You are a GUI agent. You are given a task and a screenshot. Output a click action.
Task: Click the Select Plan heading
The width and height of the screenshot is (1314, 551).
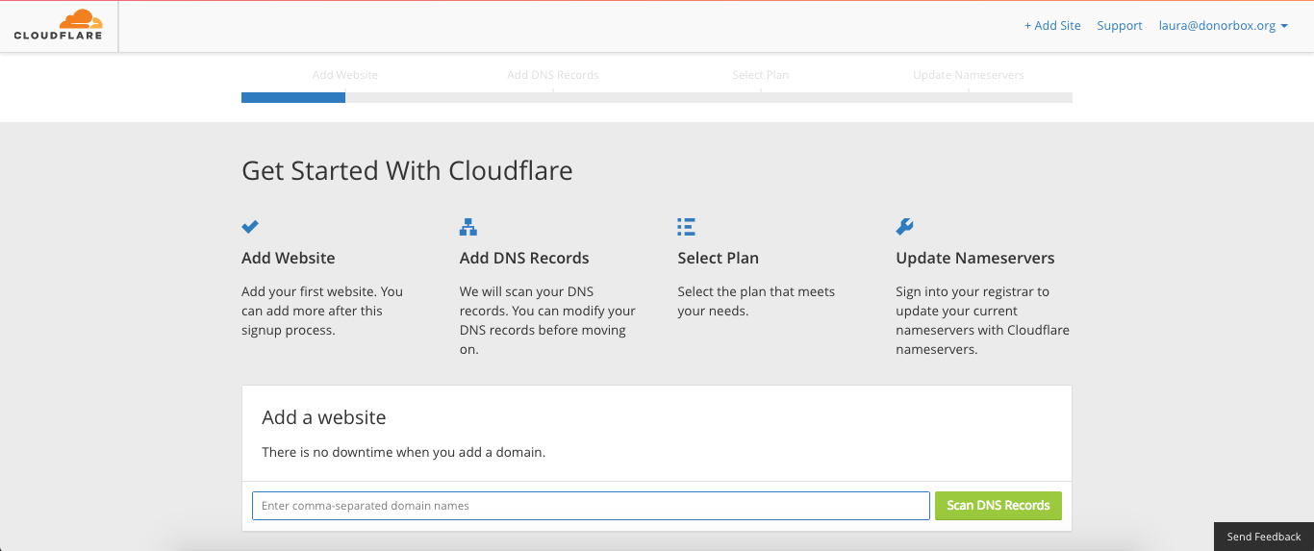718,258
